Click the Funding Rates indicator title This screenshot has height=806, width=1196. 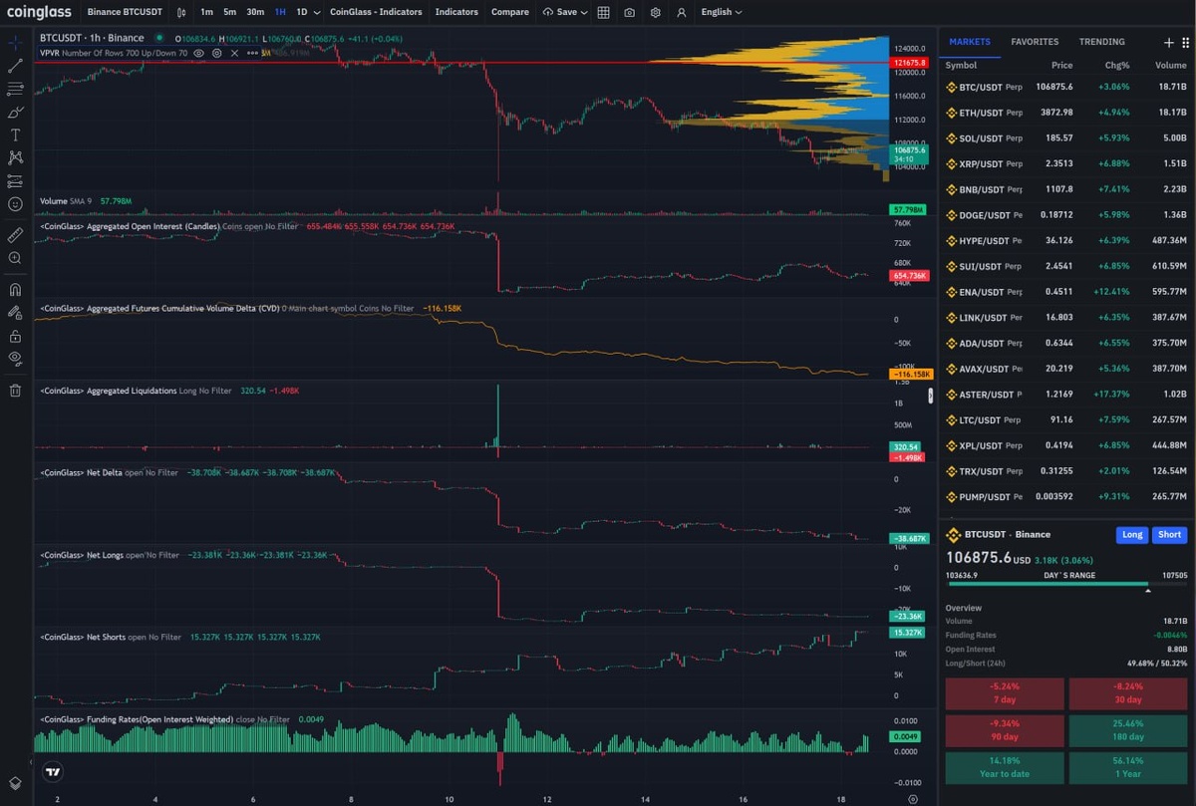pos(139,719)
